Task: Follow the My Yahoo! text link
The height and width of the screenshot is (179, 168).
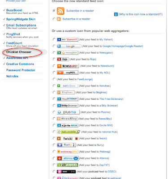Action: (106, 39)
